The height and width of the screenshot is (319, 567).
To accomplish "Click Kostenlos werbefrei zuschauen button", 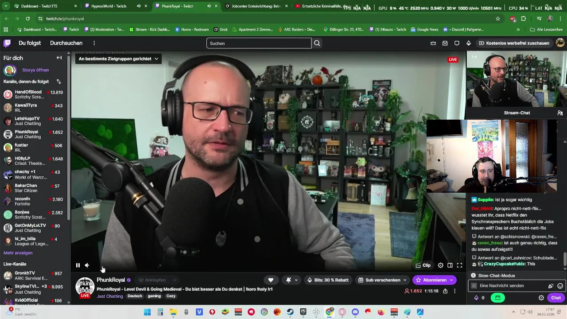I will [514, 43].
